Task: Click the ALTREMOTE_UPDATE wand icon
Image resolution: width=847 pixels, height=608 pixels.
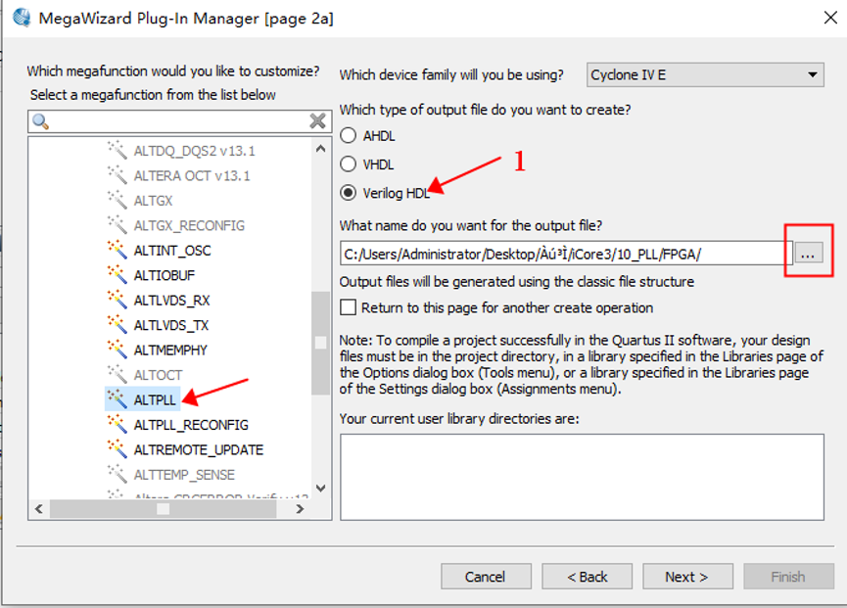Action: pos(118,449)
